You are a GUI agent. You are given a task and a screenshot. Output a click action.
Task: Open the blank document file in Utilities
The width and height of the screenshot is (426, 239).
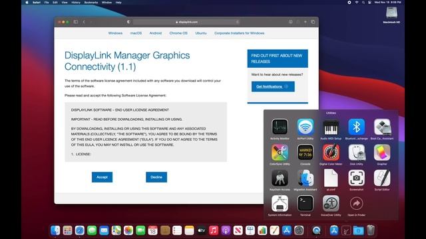pyautogui.click(x=331, y=178)
